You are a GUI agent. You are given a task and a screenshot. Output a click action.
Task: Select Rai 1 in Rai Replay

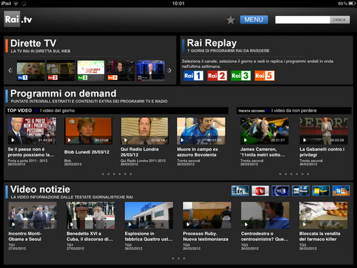click(x=193, y=76)
